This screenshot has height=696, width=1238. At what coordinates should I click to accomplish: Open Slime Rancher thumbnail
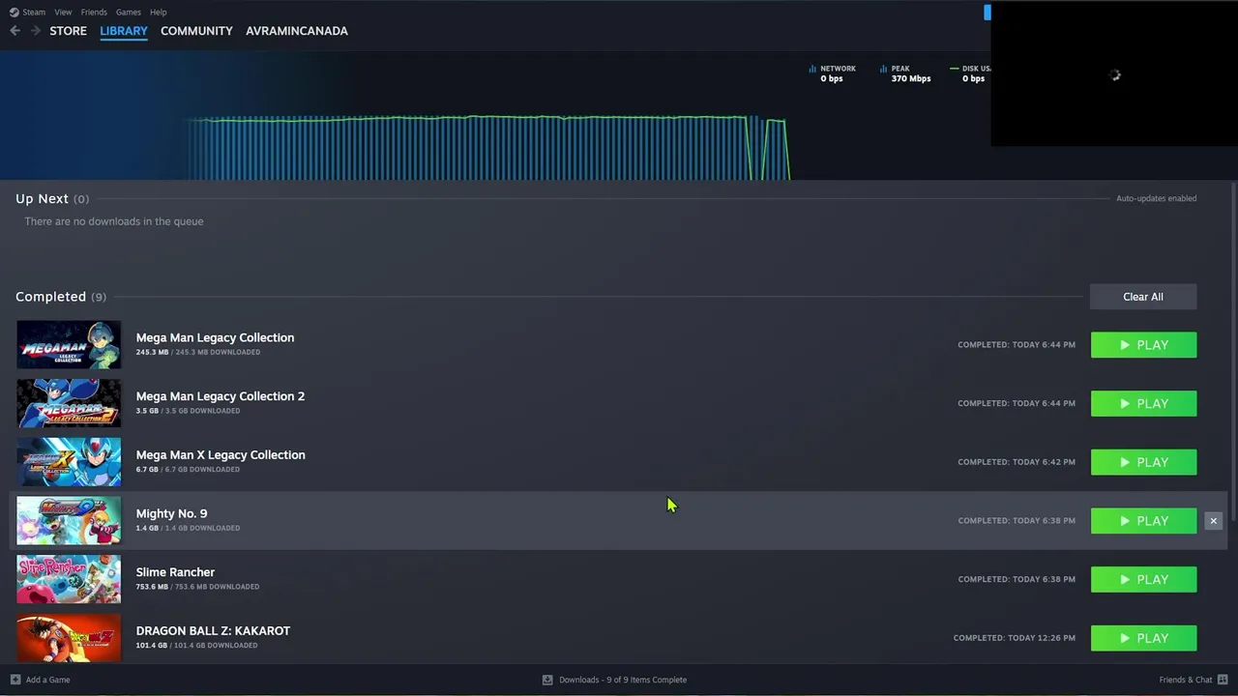tap(69, 579)
